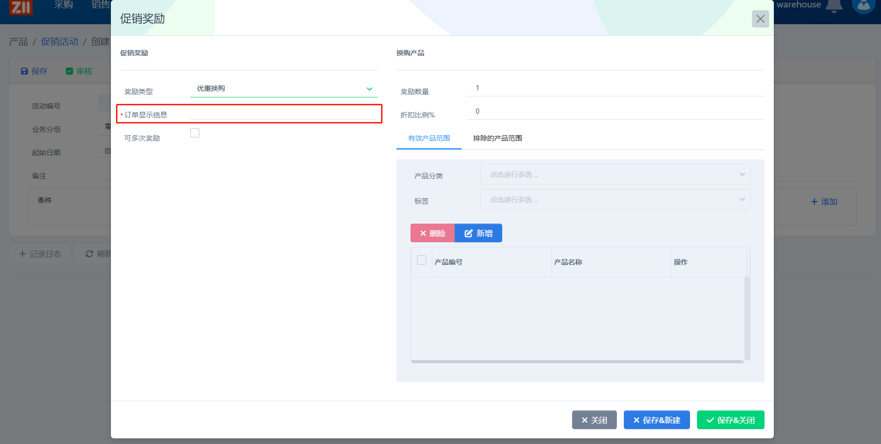Screen dimensions: 881x444
Task: Open the 产品分类 multi-select dropdown
Action: pos(615,174)
